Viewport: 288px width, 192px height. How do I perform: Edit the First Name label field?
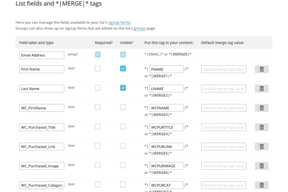(x=42, y=69)
